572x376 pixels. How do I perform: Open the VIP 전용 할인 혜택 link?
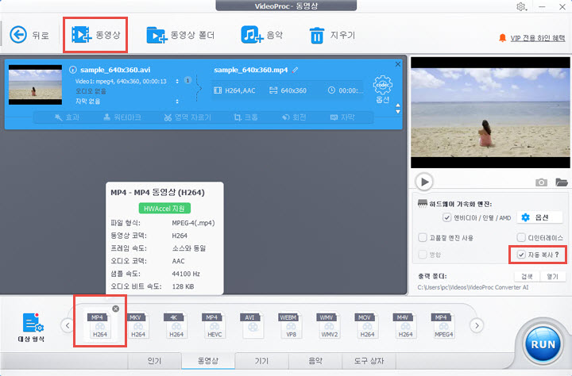[537, 38]
